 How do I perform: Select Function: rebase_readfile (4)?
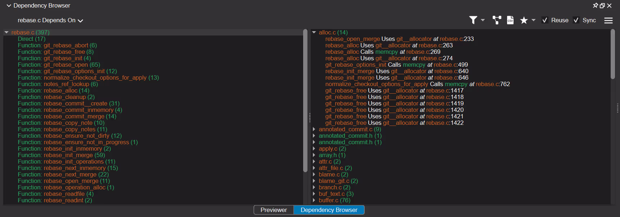click(56, 194)
